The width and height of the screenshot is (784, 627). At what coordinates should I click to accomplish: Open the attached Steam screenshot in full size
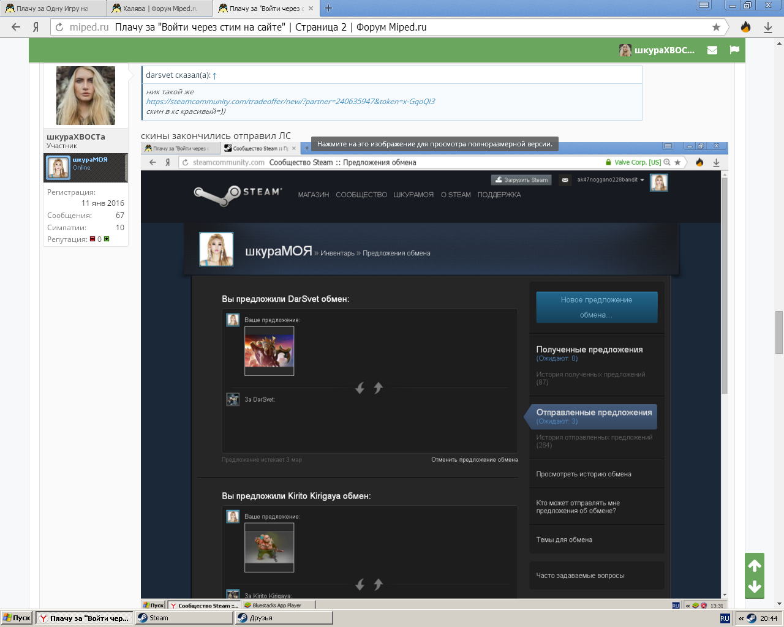(434, 374)
